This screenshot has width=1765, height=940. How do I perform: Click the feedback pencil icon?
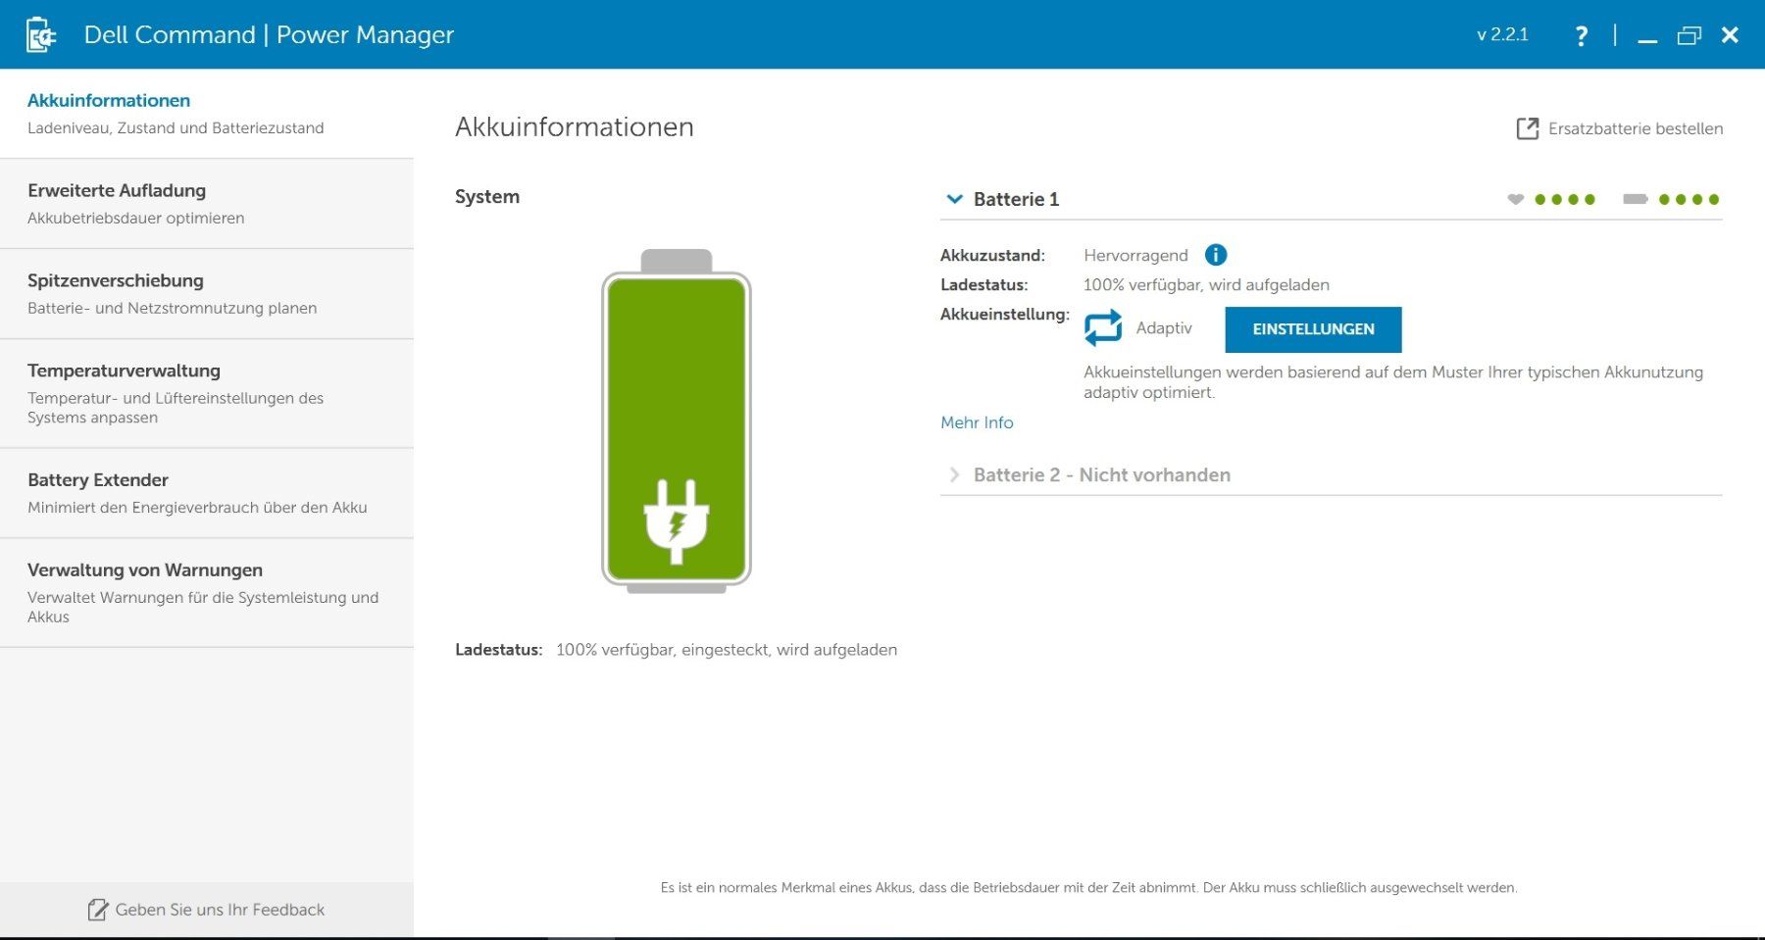(98, 910)
